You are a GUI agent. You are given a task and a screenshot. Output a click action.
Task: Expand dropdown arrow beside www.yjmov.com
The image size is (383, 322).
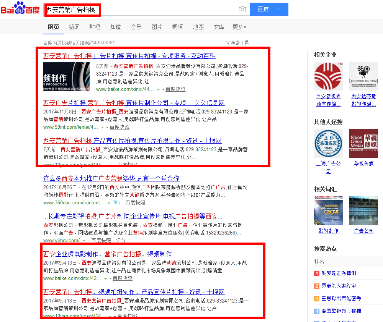coord(84,241)
